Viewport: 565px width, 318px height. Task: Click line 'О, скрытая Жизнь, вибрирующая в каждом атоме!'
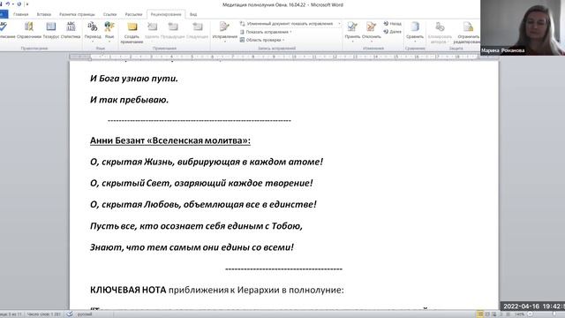point(207,162)
